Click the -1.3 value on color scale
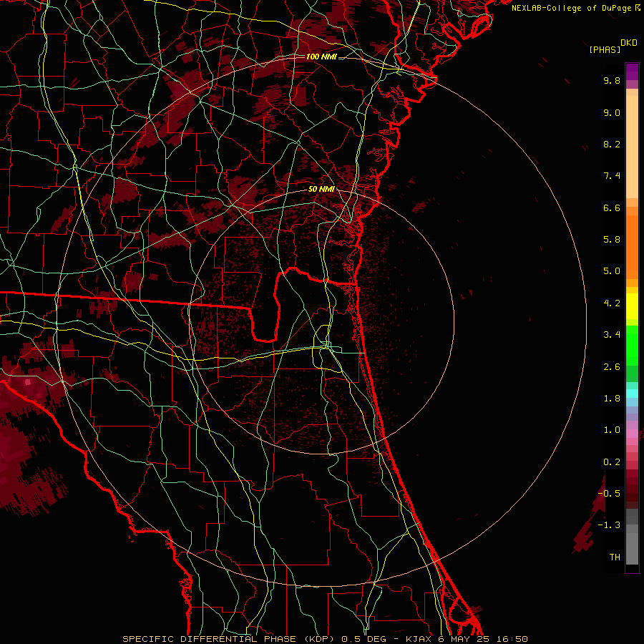Screen dimensions: 644x644 [x=609, y=525]
